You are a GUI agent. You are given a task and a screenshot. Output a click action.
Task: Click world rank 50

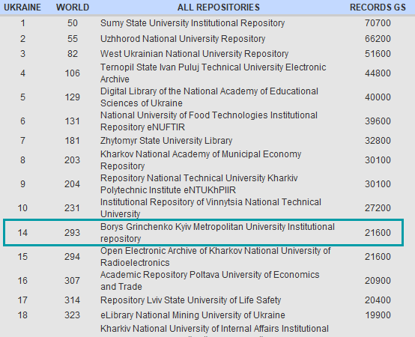[x=73, y=23]
